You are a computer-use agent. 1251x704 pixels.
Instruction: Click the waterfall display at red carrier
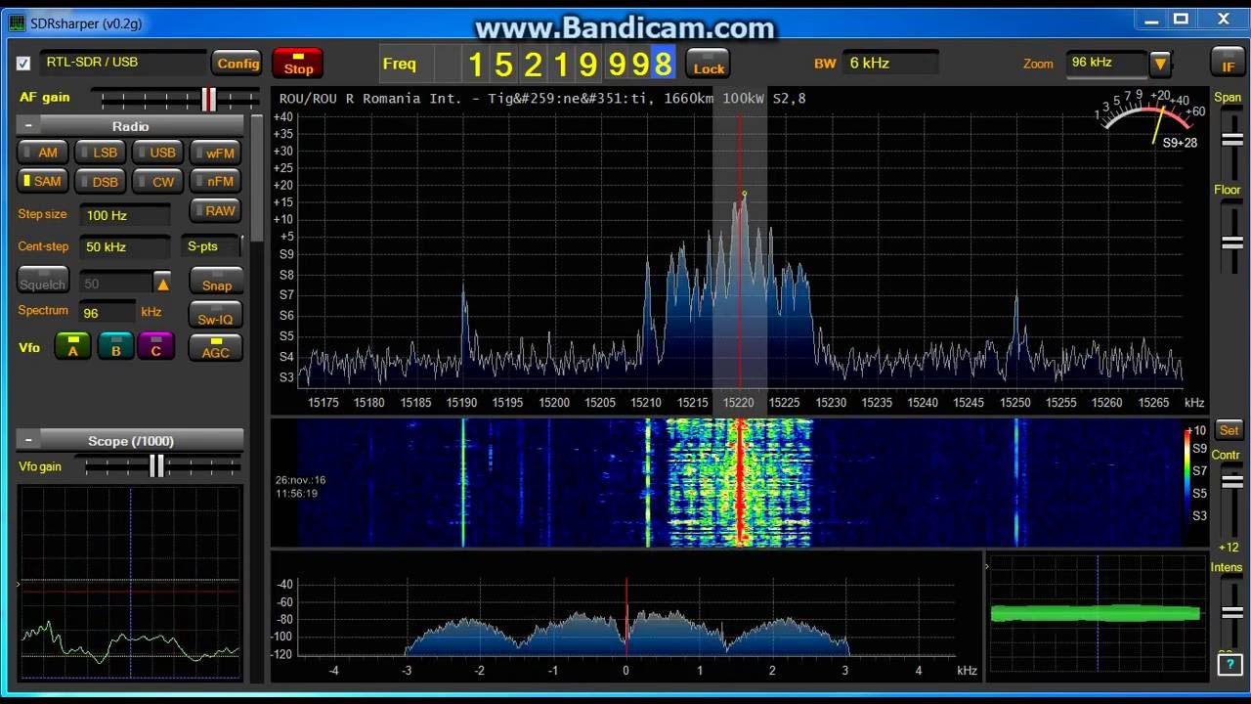click(740, 482)
